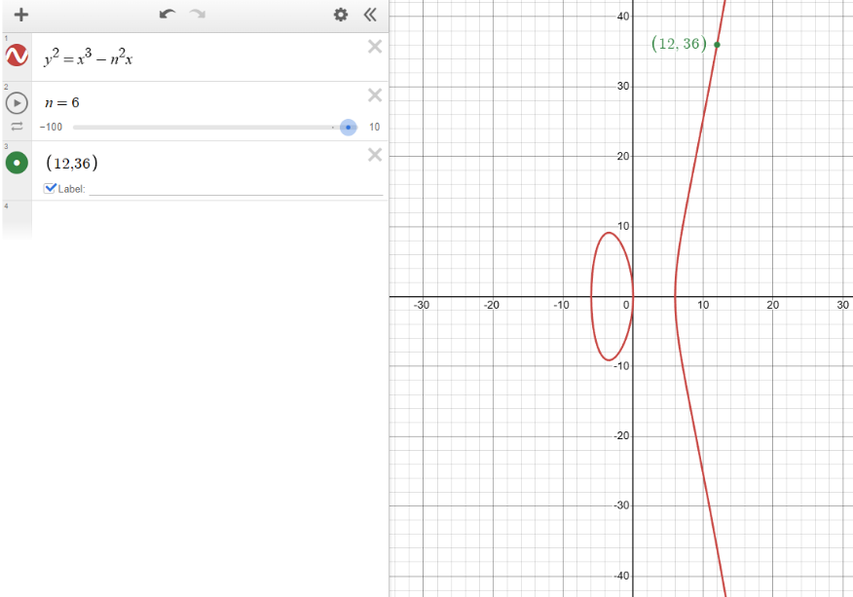Click the n slider thumb handle
The width and height of the screenshot is (853, 597).
coord(349,128)
